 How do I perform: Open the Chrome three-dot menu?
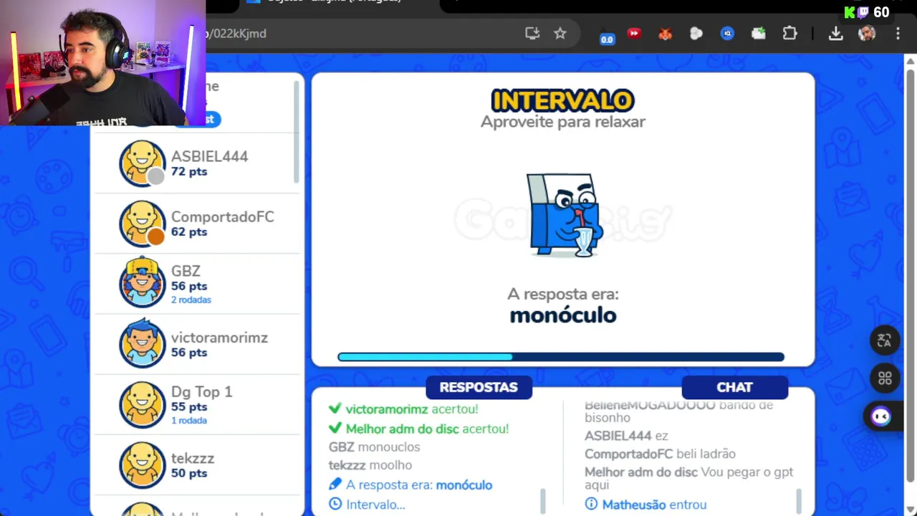898,34
